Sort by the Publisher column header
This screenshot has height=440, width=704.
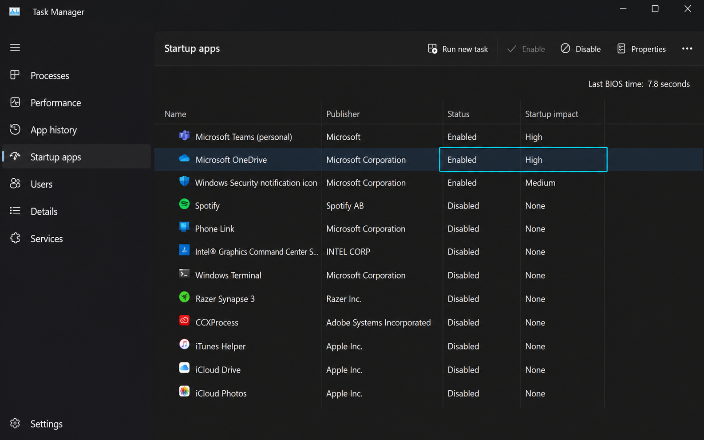[x=343, y=114]
